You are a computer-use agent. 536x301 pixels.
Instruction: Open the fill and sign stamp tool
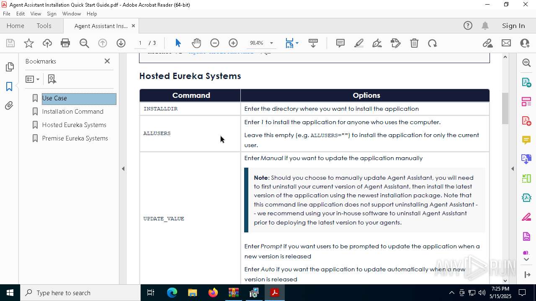coord(395,43)
